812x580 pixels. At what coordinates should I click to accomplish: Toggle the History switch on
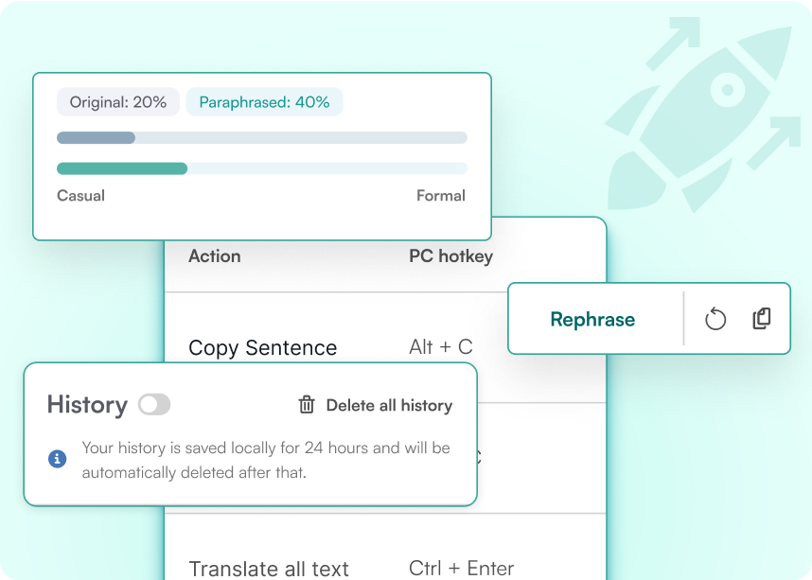154,405
